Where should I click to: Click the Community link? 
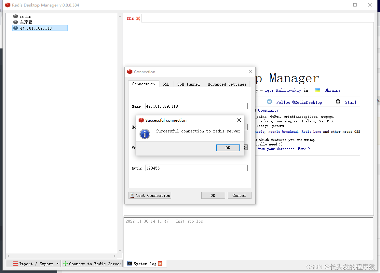[x=268, y=110]
